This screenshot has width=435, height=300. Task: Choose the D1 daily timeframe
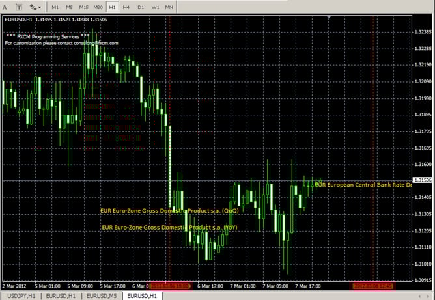tap(141, 7)
